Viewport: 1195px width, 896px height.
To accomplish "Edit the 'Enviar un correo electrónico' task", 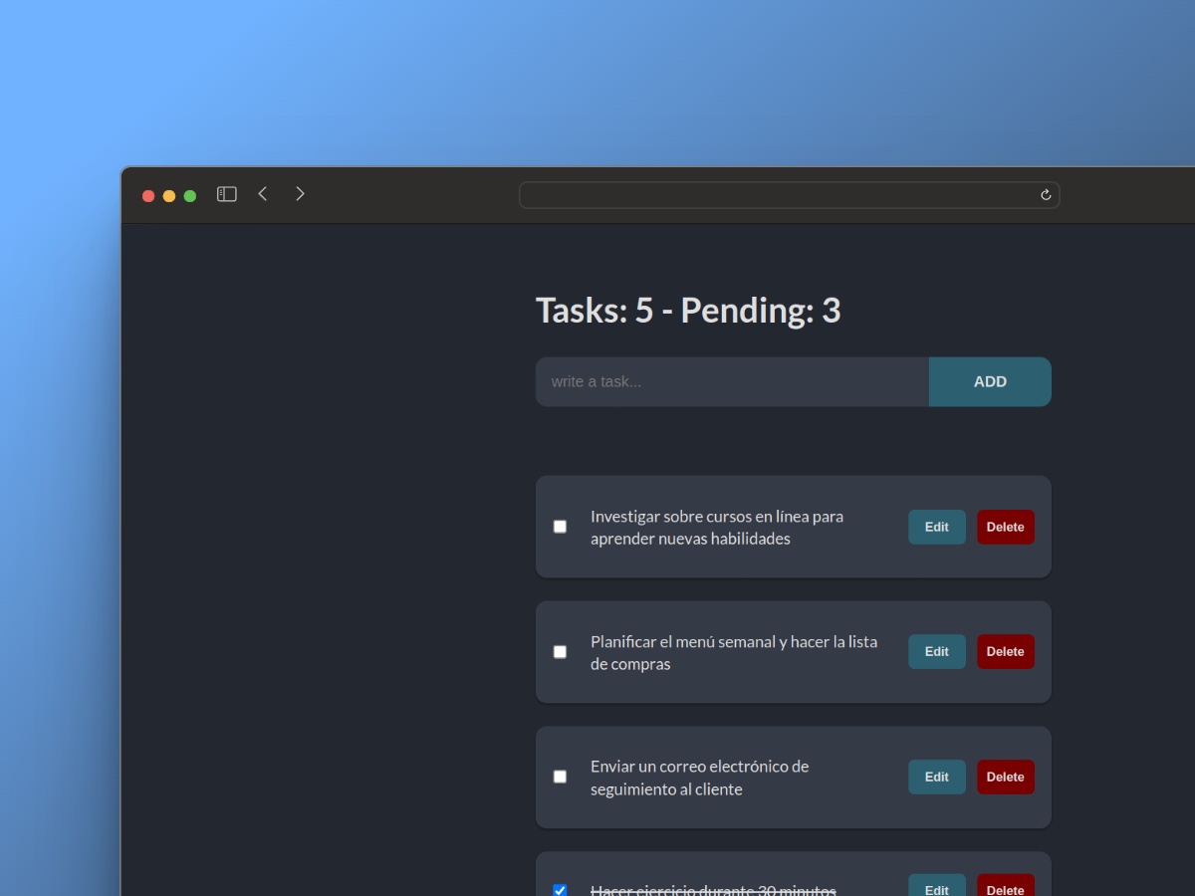I will (937, 777).
